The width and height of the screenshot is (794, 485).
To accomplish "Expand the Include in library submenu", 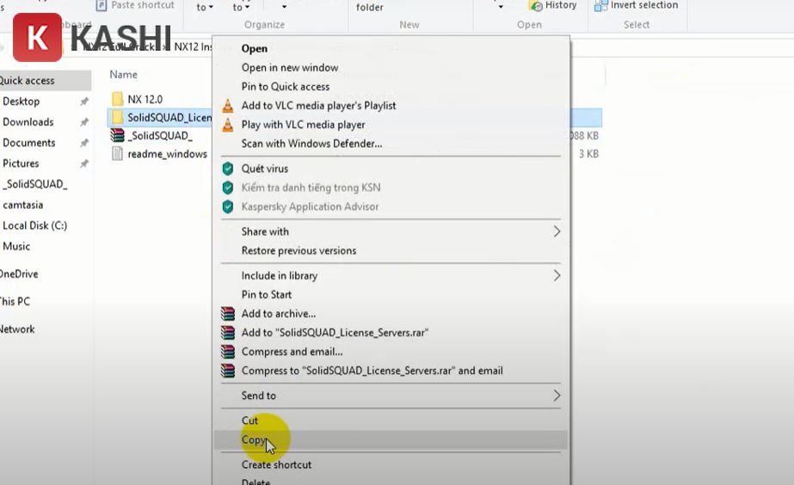I will pos(557,275).
